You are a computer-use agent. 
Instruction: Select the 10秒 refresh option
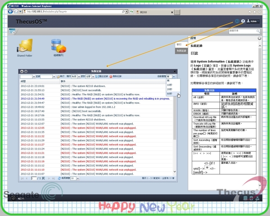click(x=170, y=84)
